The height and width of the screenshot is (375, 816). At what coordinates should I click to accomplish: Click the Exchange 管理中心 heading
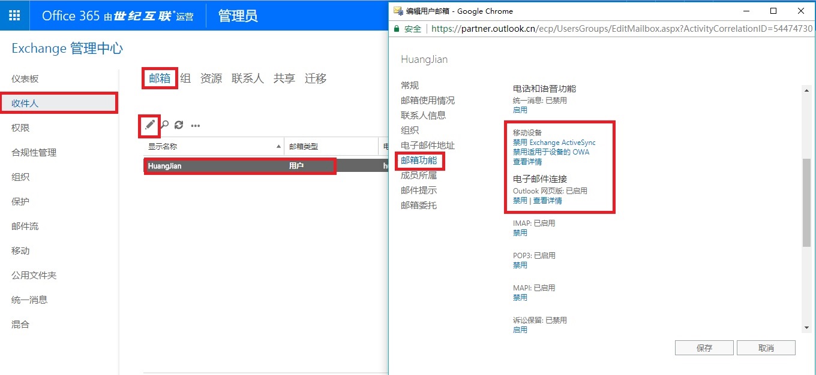(x=67, y=49)
